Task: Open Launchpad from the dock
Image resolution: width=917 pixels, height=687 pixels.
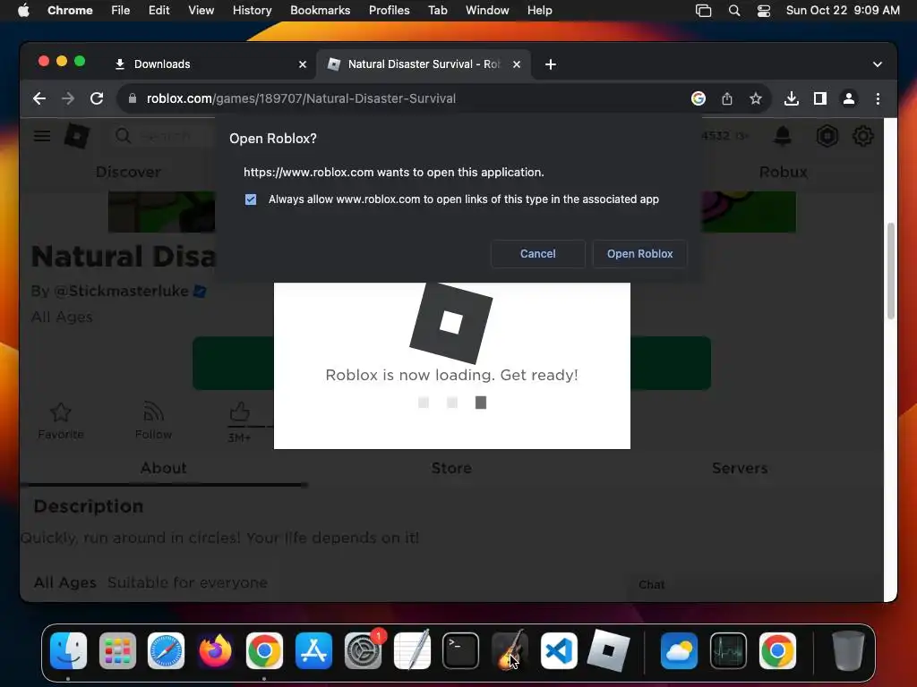Action: pyautogui.click(x=117, y=651)
